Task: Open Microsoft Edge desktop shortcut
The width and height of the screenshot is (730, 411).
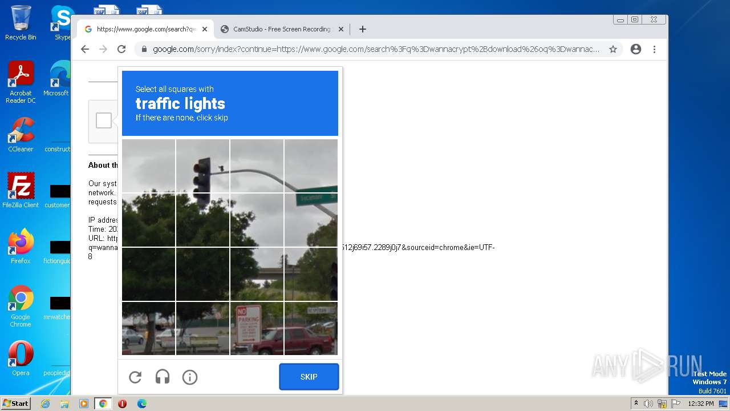Action: [x=58, y=78]
